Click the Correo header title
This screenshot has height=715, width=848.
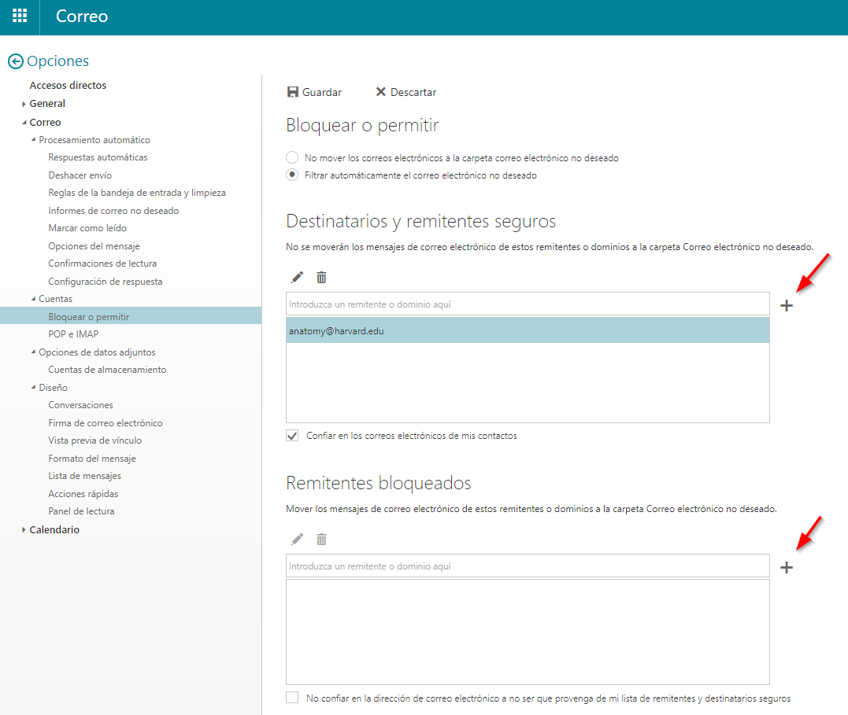[x=82, y=17]
